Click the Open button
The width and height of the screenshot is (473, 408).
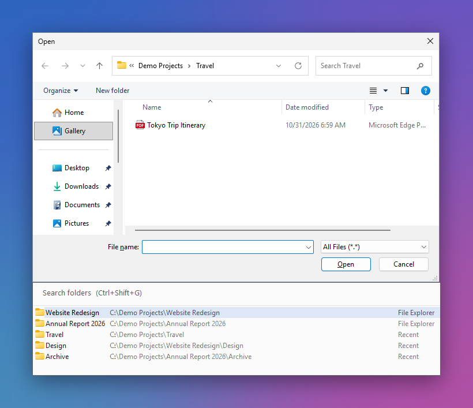click(346, 264)
